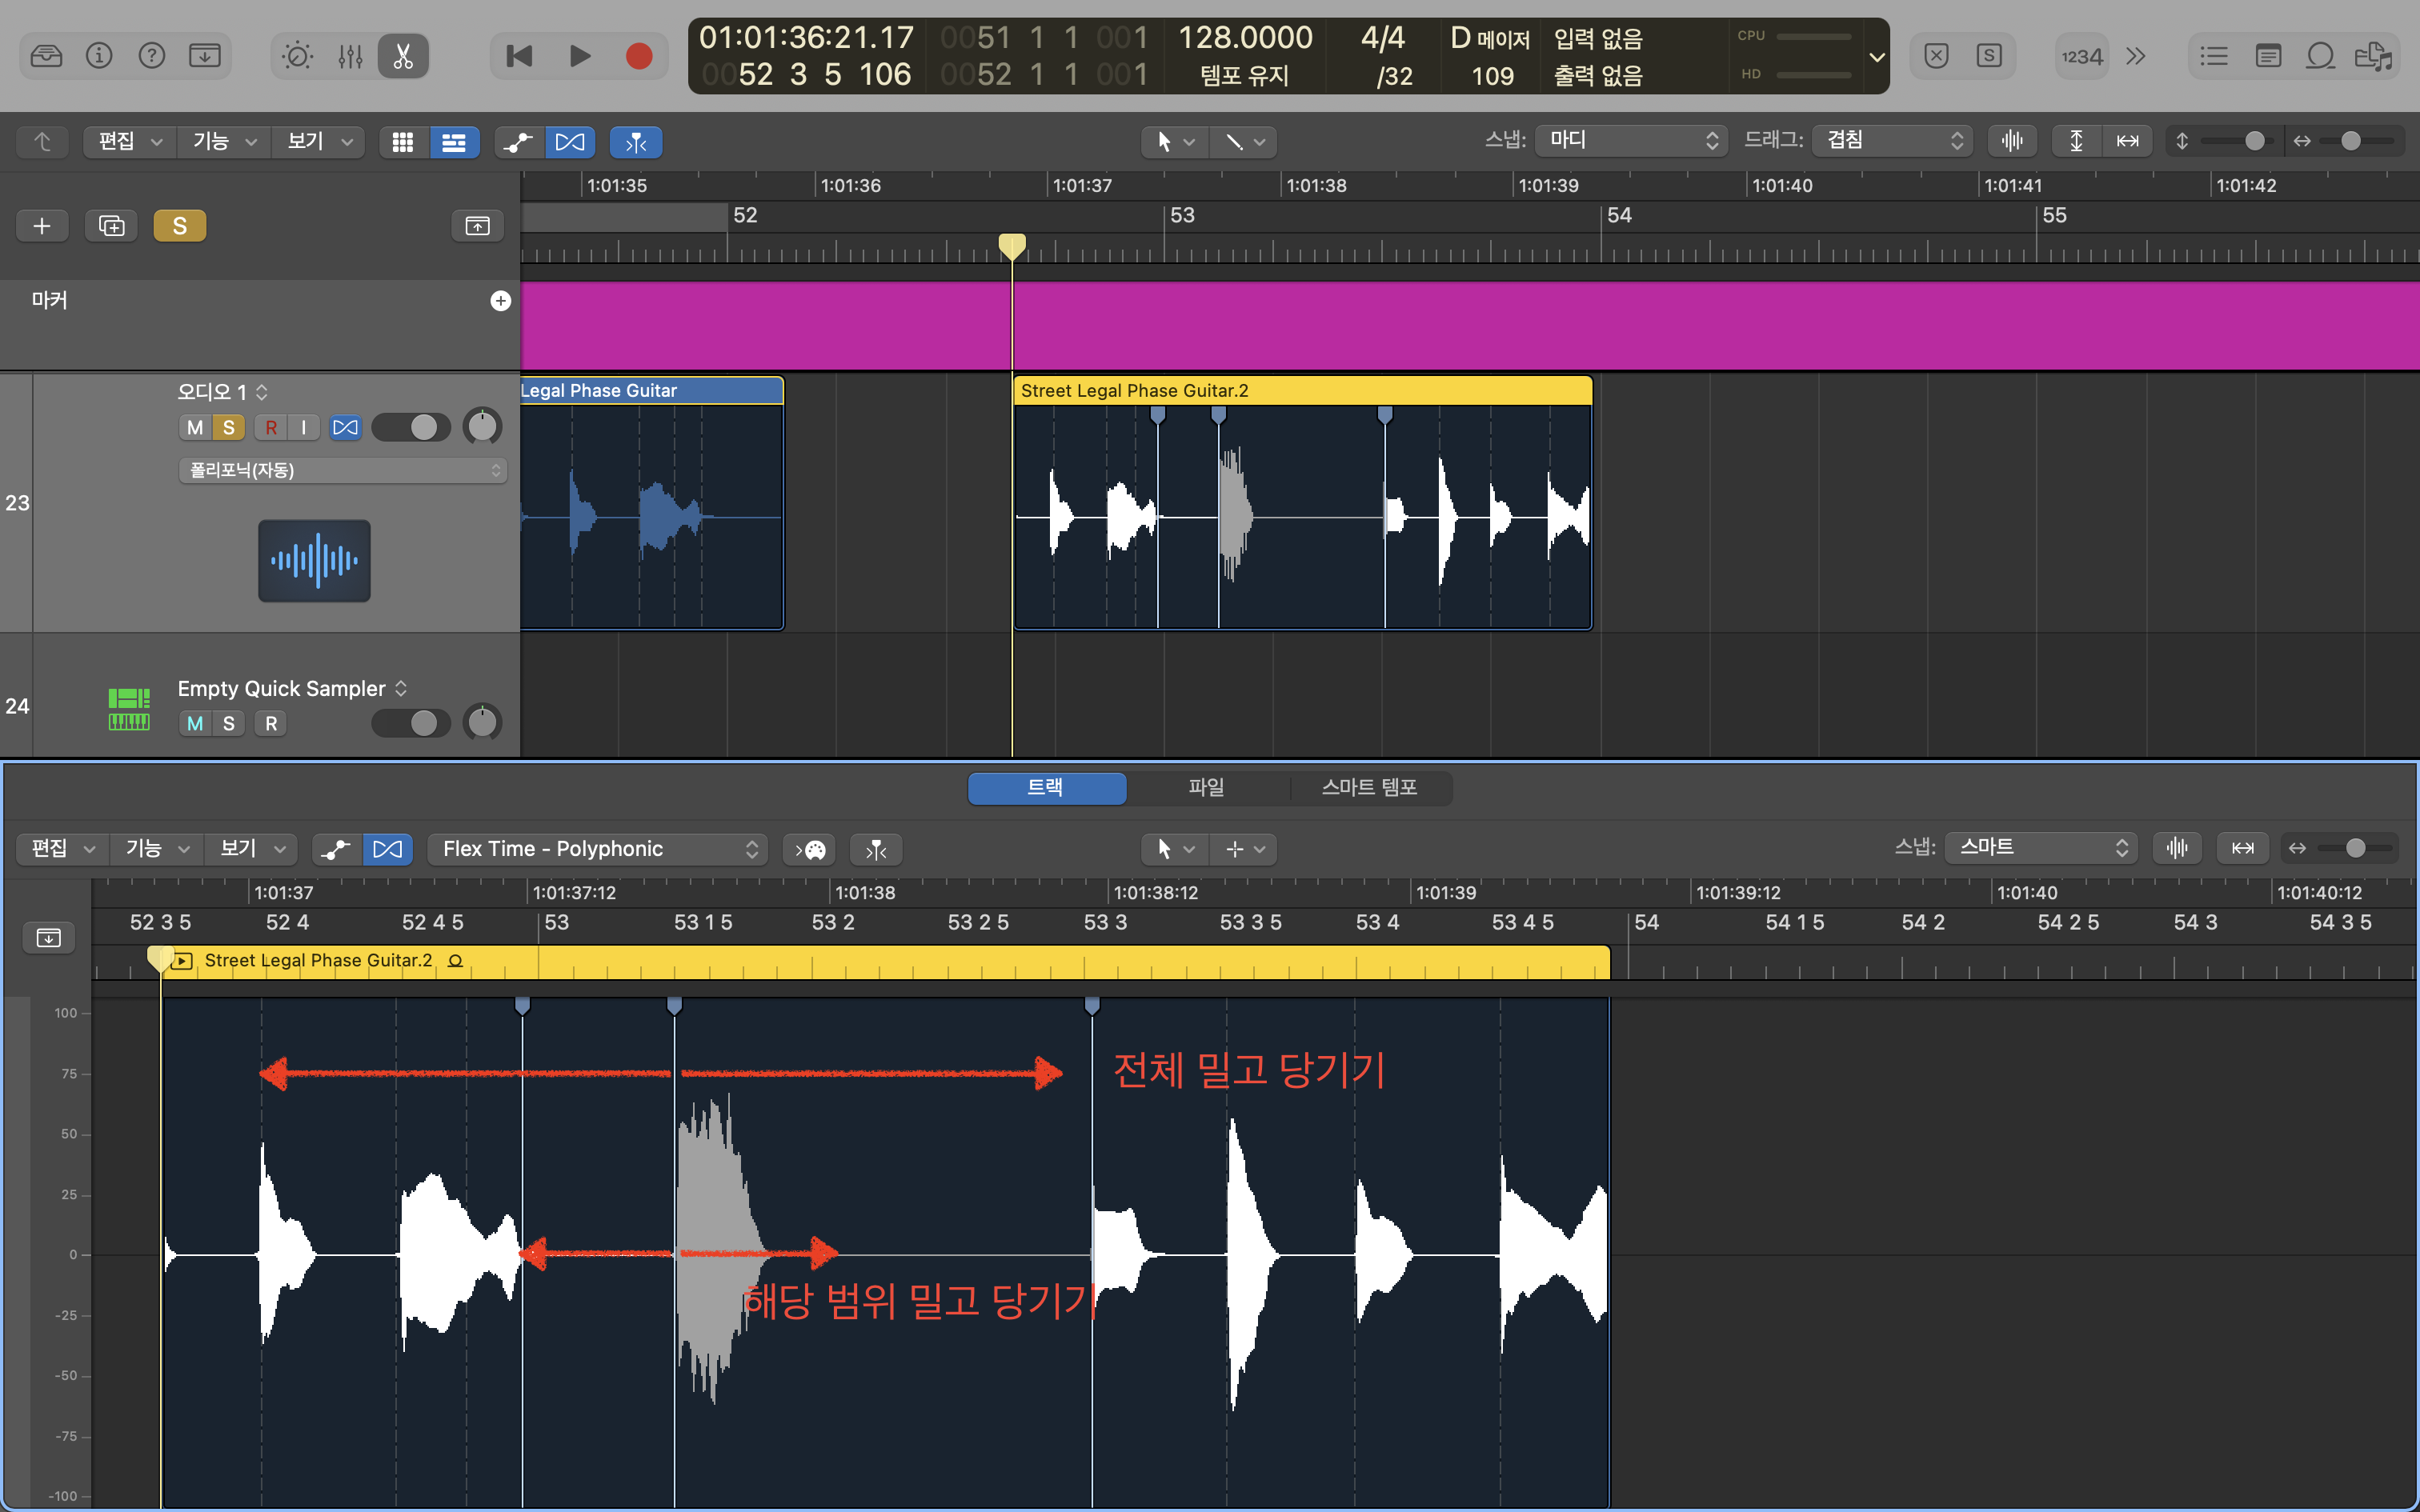Open the Mixer from control bar
The height and width of the screenshot is (1512, 2420).
pyautogui.click(x=350, y=56)
